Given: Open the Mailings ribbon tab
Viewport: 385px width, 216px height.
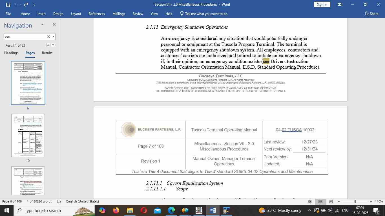Looking at the screenshot, I should pos(119,13).
